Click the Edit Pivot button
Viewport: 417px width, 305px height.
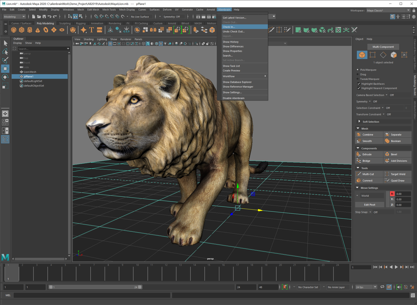(x=369, y=205)
